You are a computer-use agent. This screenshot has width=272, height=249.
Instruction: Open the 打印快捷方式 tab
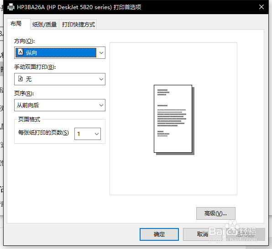point(78,25)
